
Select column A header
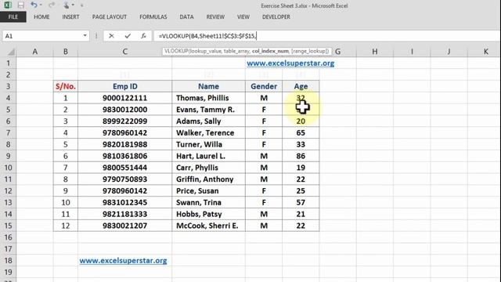click(x=34, y=52)
